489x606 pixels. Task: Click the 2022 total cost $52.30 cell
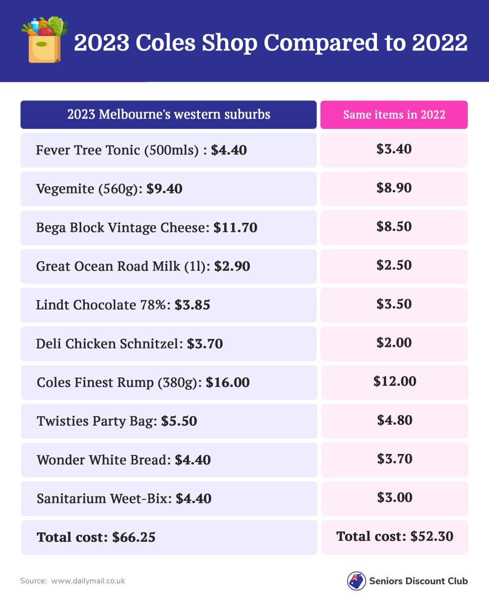point(395,536)
